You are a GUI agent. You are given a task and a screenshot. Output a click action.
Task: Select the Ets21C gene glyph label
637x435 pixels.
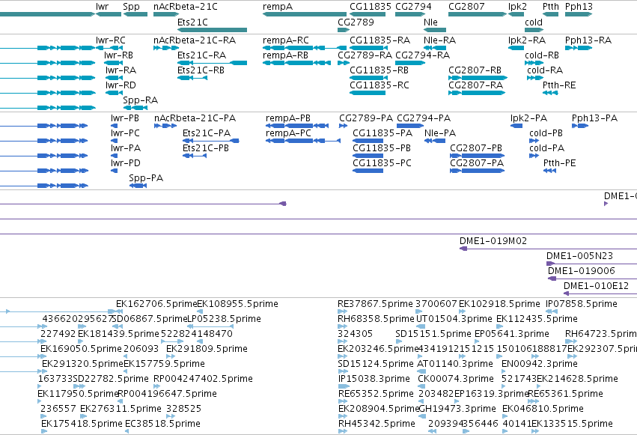[x=192, y=22]
